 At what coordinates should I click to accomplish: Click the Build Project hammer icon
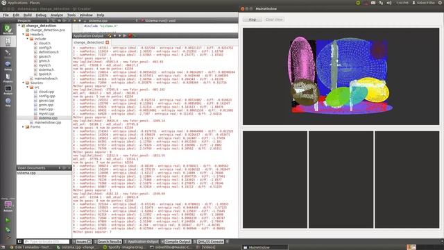pyautogui.click(x=8, y=237)
